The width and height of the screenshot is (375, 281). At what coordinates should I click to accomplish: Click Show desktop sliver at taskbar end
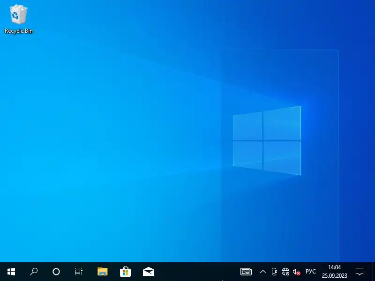374,272
